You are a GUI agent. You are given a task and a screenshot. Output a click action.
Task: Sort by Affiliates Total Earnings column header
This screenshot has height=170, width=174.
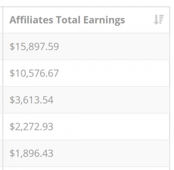tap(86, 20)
